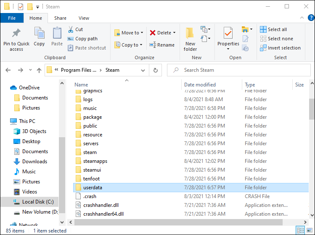Create a New folder
315x235 pixels.
tap(190, 39)
